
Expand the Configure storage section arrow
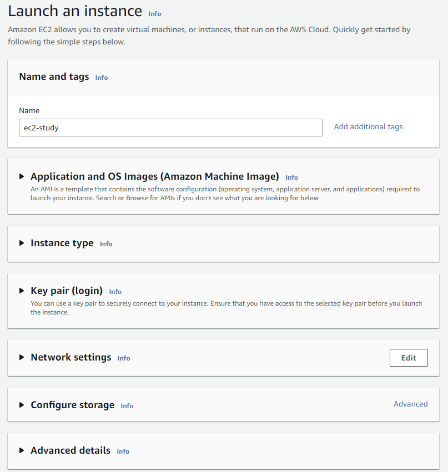coord(22,405)
